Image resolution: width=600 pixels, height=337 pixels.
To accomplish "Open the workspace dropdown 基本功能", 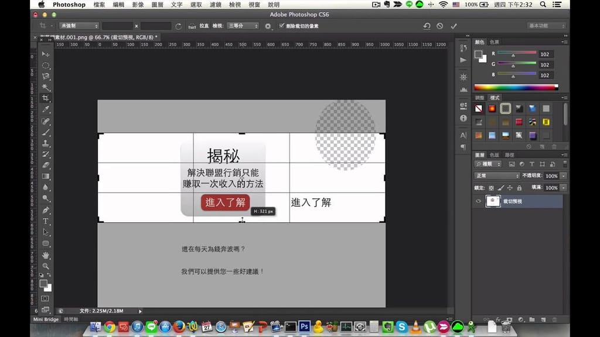I will pyautogui.click(x=547, y=26).
